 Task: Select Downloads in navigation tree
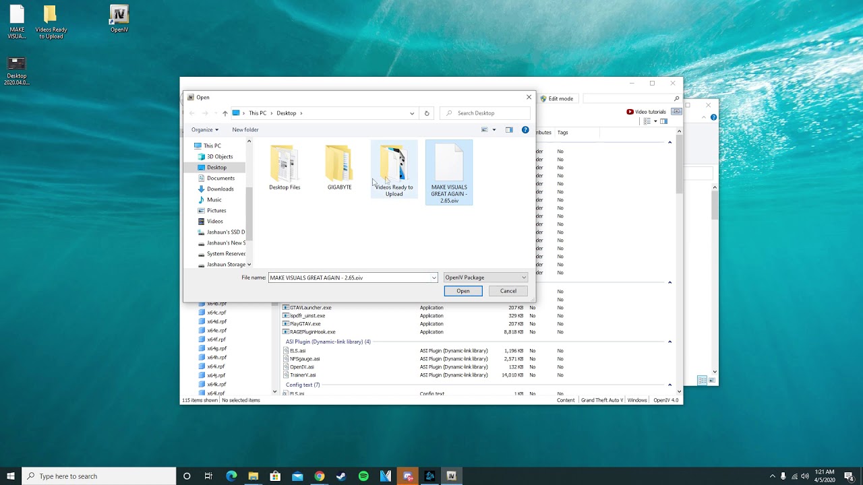tap(216, 189)
